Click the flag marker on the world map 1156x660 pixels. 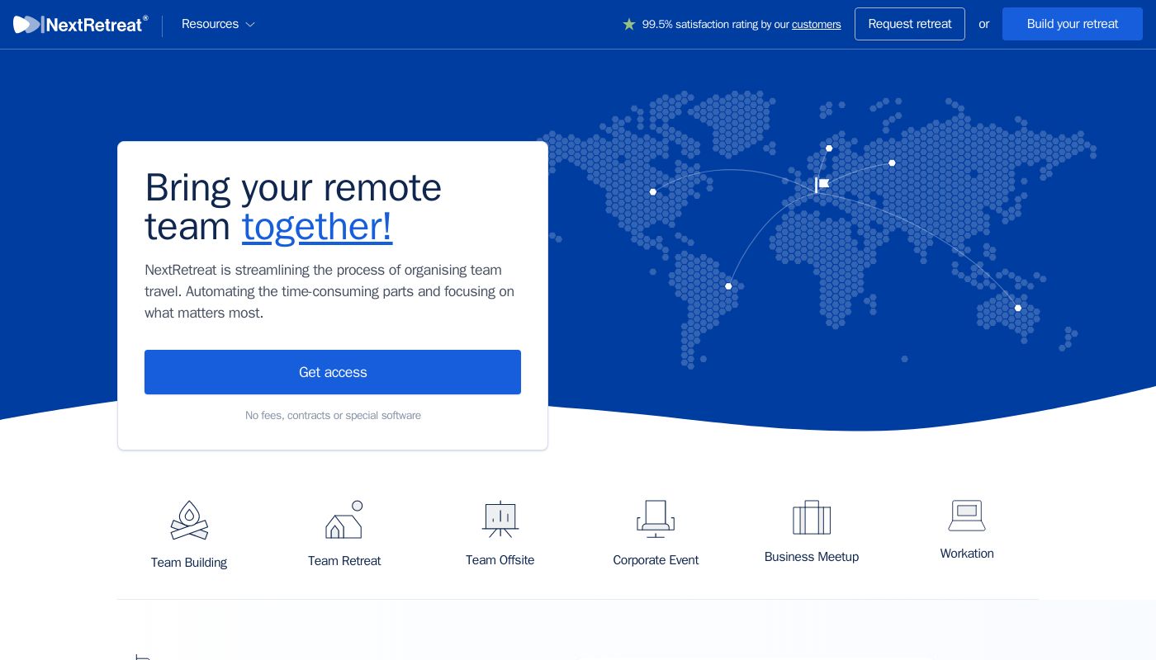click(822, 185)
